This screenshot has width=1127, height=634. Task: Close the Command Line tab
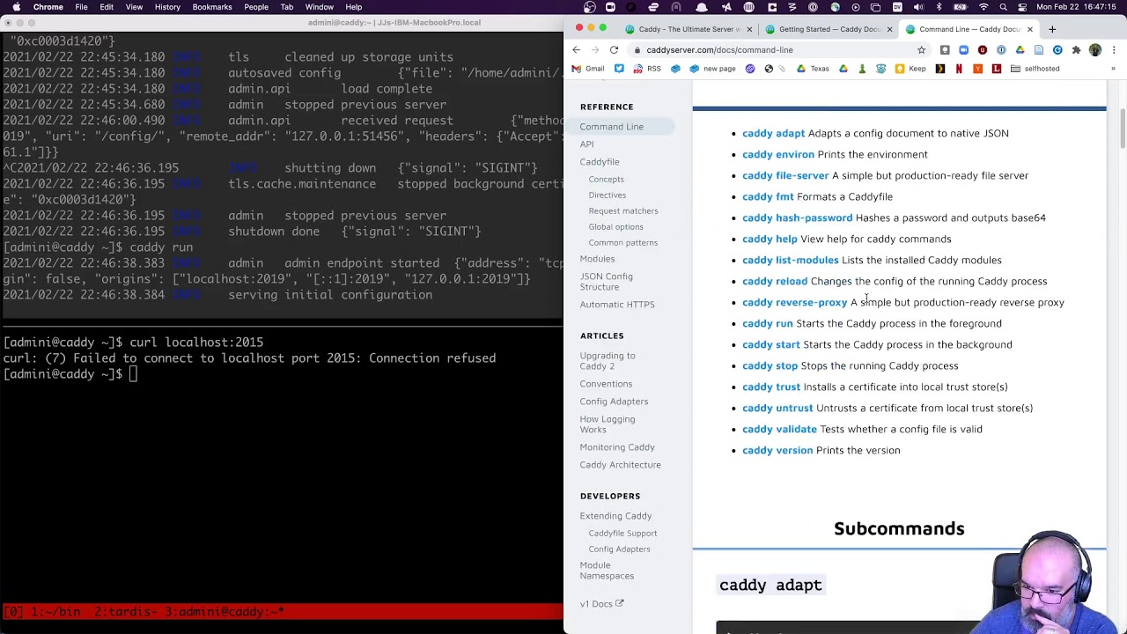[x=1029, y=29]
